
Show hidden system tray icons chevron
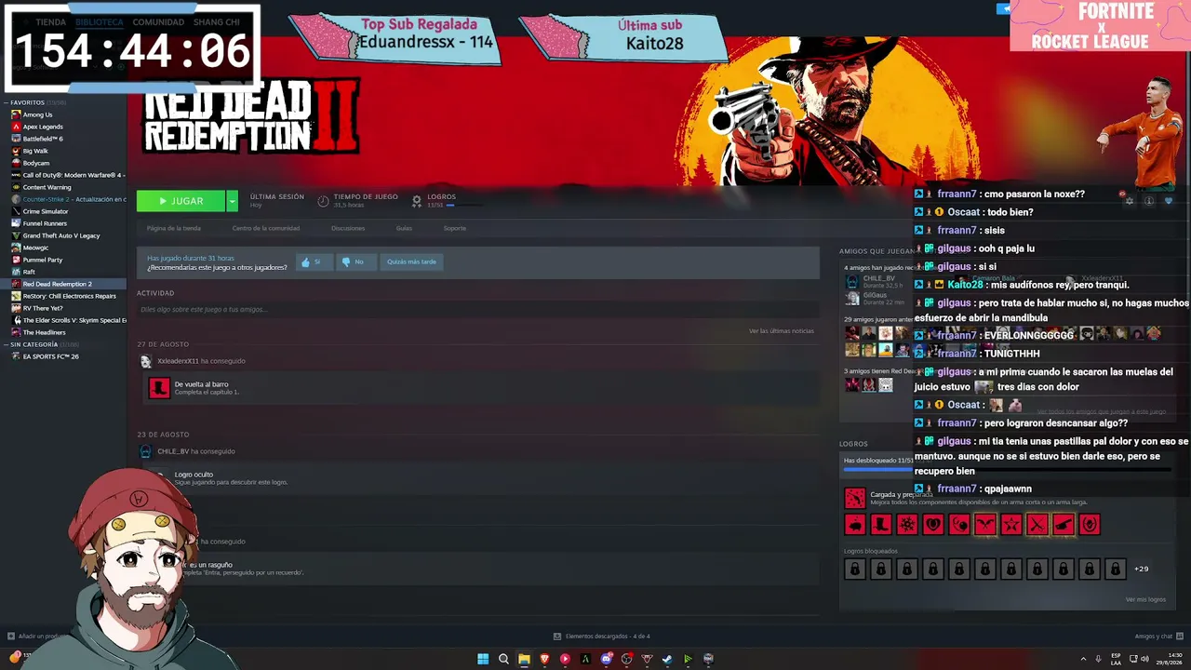click(1083, 659)
